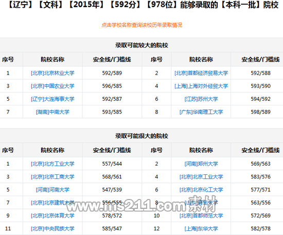Click the 572/569 score cell
Screen dimensions: 283x235
pyautogui.click(x=260, y=215)
